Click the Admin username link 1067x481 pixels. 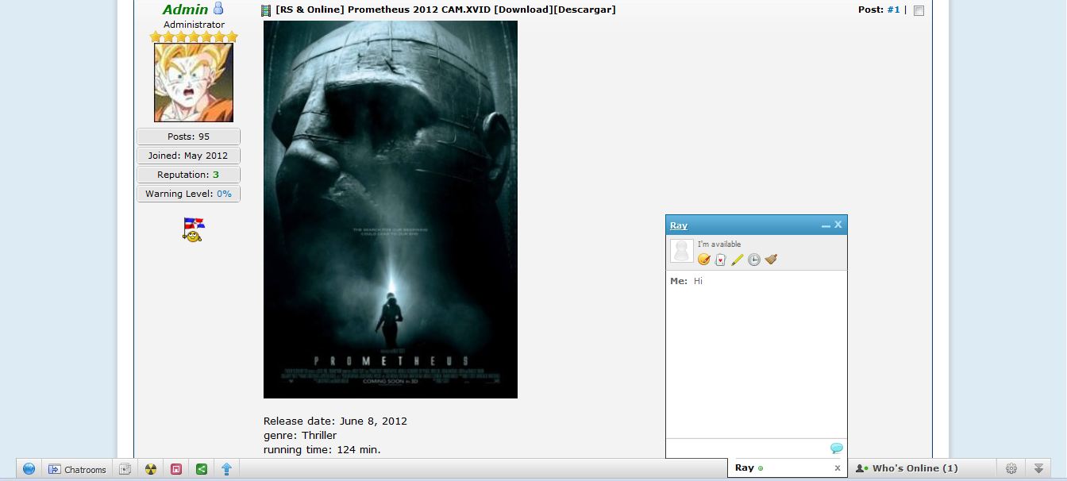185,10
